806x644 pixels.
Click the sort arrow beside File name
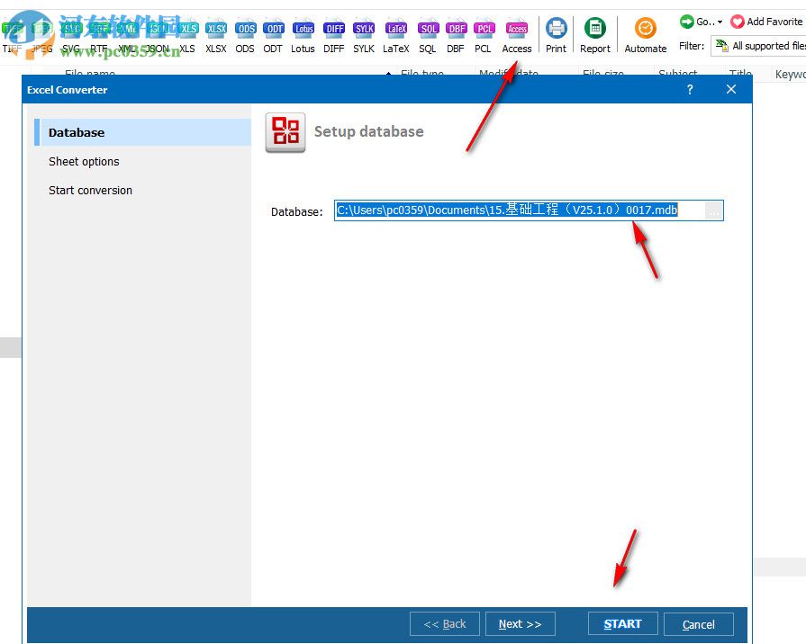tap(388, 76)
